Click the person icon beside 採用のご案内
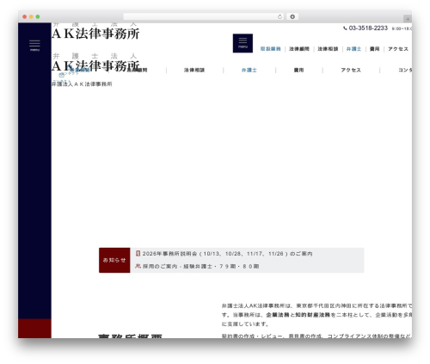Image resolution: width=430 pixels, height=364 pixels. (138, 266)
